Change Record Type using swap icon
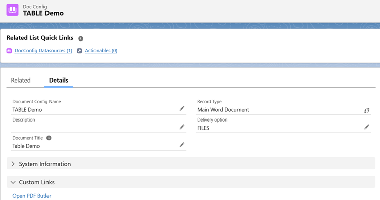380x200 pixels. (x=367, y=110)
